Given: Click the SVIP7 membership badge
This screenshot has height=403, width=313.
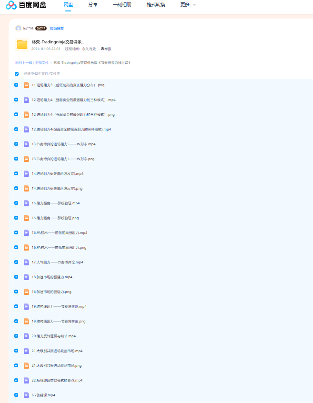Looking at the screenshot, I should pos(41,28).
